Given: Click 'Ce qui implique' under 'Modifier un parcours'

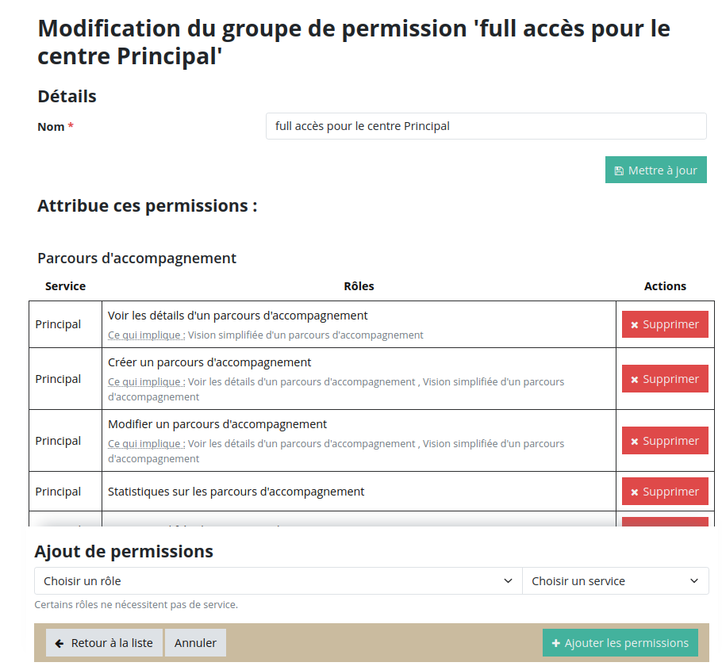Looking at the screenshot, I should [147, 444].
